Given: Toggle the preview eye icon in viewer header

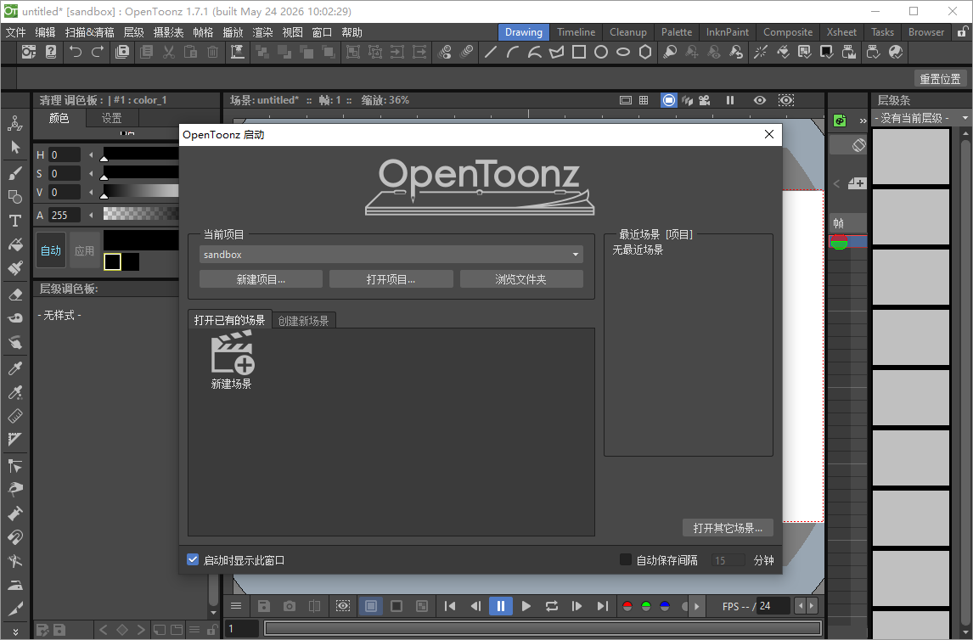Looking at the screenshot, I should click(760, 100).
